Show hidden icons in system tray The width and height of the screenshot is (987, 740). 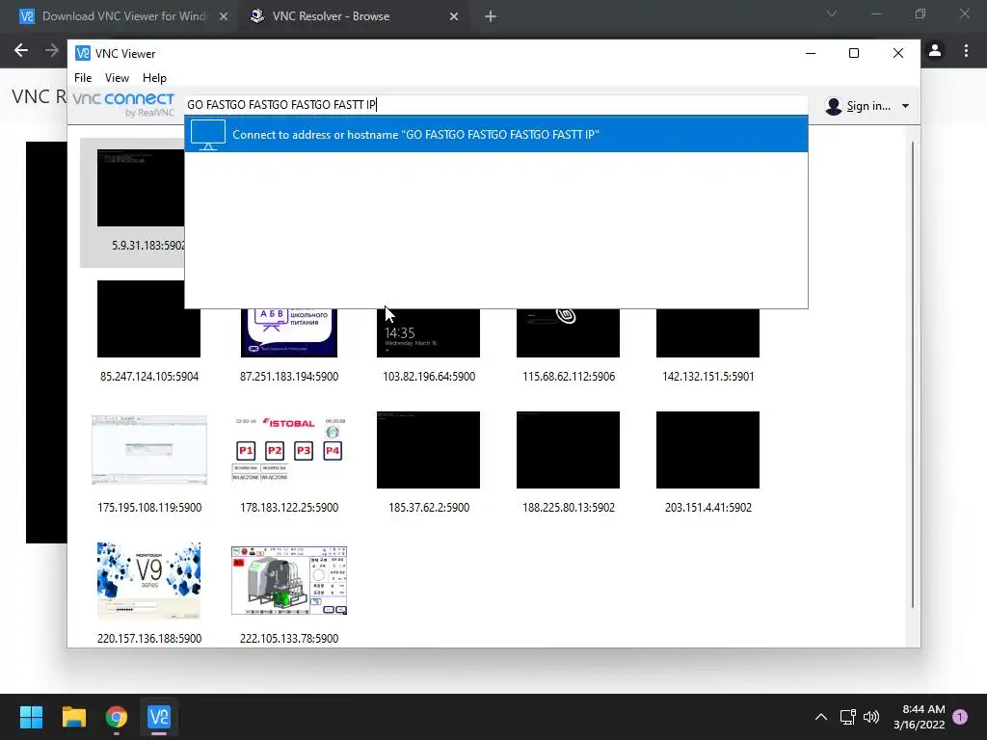pos(821,717)
